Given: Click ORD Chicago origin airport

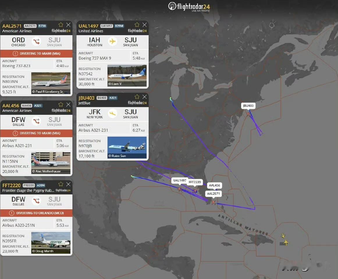Looking at the screenshot, I should click(18, 42).
